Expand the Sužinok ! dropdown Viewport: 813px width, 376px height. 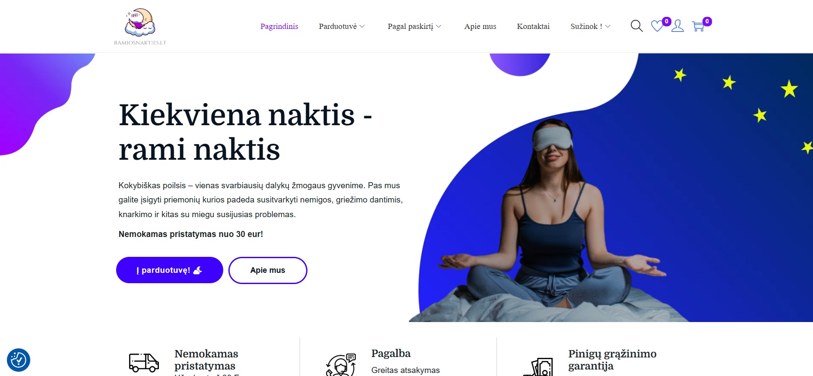point(591,26)
